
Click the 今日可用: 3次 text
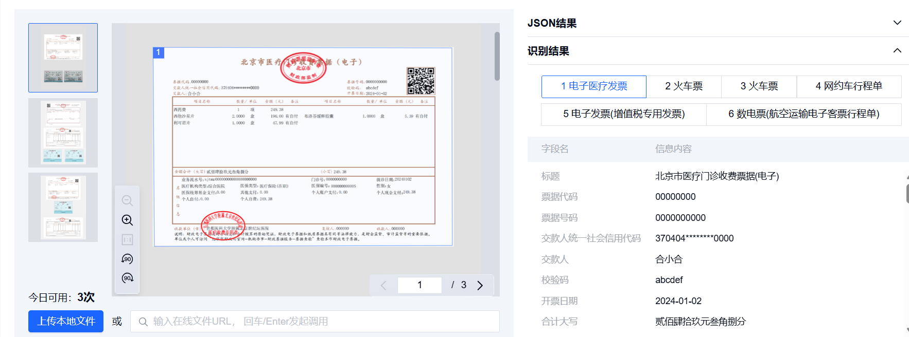pos(62,297)
